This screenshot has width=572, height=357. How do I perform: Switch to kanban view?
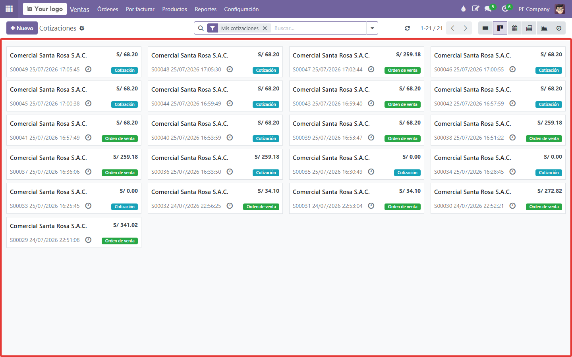500,28
